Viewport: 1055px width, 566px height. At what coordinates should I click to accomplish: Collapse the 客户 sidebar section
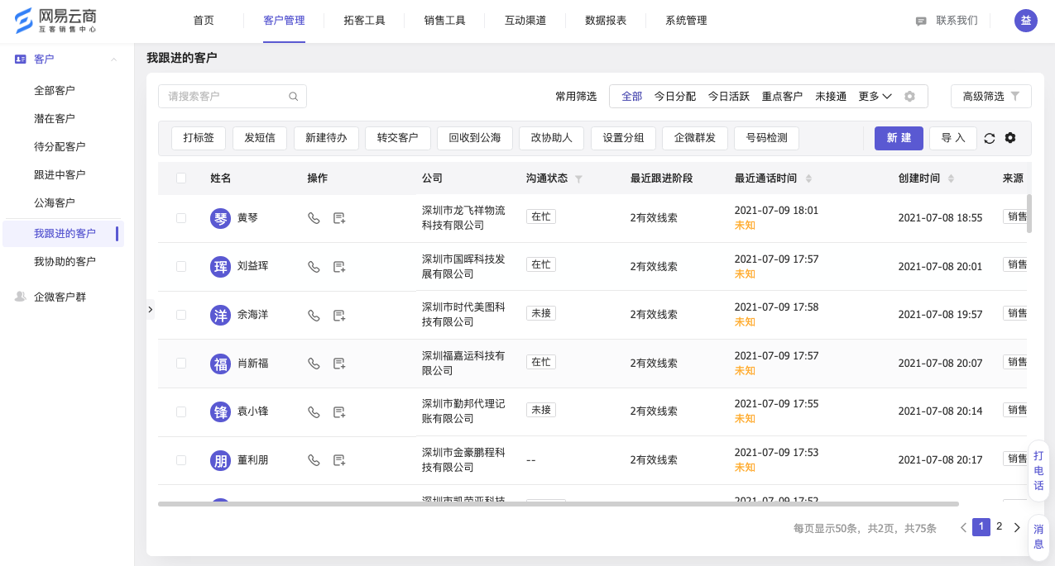pyautogui.click(x=113, y=59)
